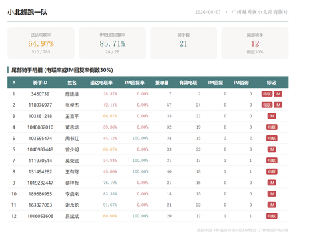Screen dimensions: 333x240
Task: Click the date 2026-08-07 in header
Action: pyautogui.click(x=208, y=12)
